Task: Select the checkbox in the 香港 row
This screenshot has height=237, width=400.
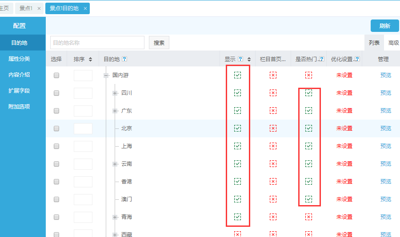Action: pyautogui.click(x=56, y=182)
